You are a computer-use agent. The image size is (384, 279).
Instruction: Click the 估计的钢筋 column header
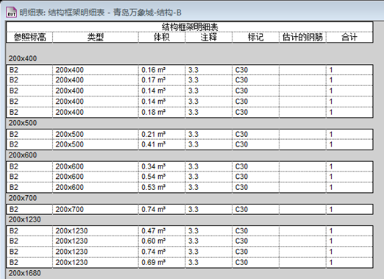(x=302, y=38)
